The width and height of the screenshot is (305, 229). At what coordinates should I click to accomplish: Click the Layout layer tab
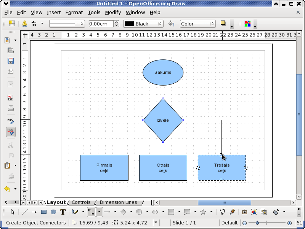[x=56, y=202]
